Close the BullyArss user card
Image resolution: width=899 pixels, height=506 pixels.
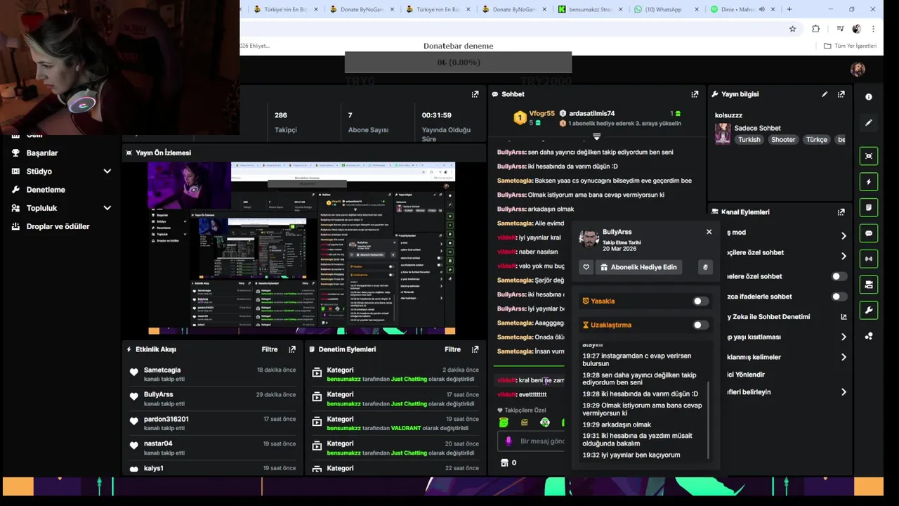pos(709,232)
